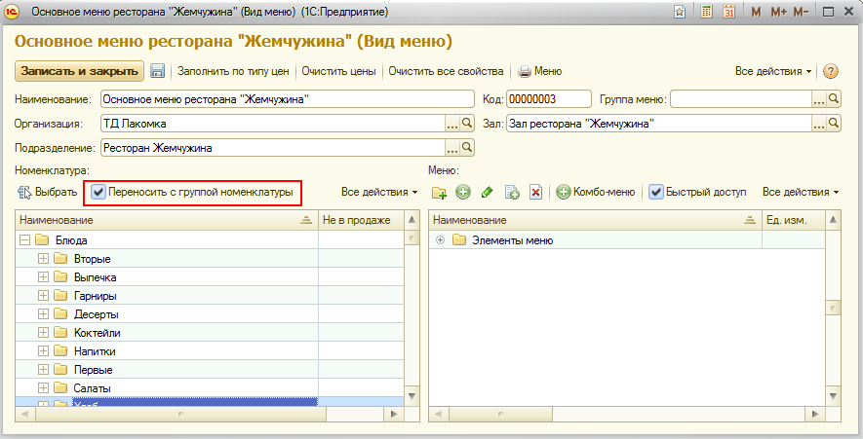Open Все действия menu above the Номенклатура list
The width and height of the screenshot is (863, 439).
(x=378, y=193)
